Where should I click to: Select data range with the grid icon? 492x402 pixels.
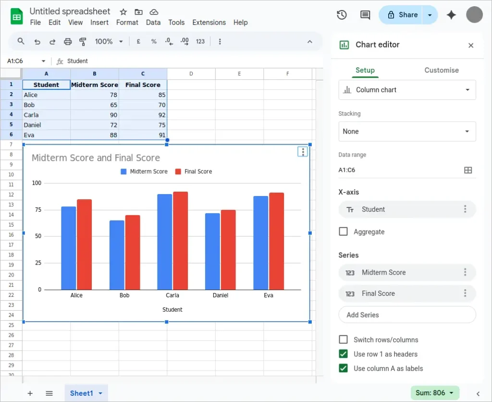(468, 170)
